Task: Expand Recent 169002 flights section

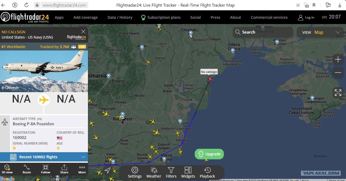Action: pos(44,157)
